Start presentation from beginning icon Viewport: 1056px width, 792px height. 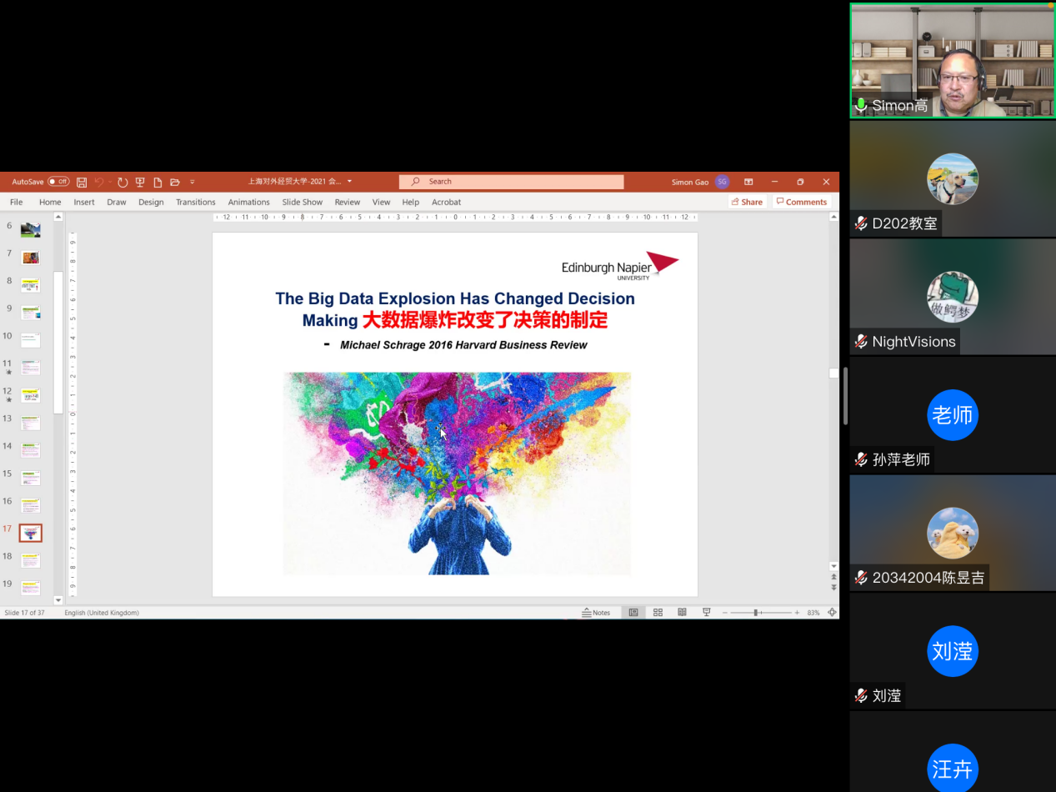pyautogui.click(x=140, y=182)
